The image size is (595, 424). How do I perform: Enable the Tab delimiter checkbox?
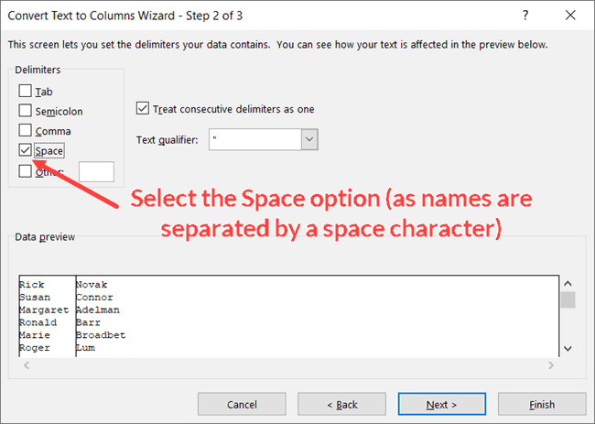click(26, 92)
